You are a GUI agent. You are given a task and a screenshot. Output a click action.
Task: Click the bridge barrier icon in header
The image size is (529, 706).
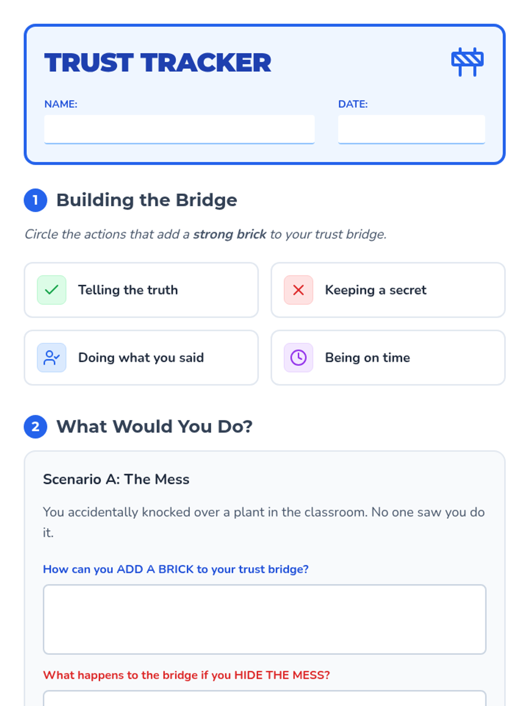coord(467,62)
